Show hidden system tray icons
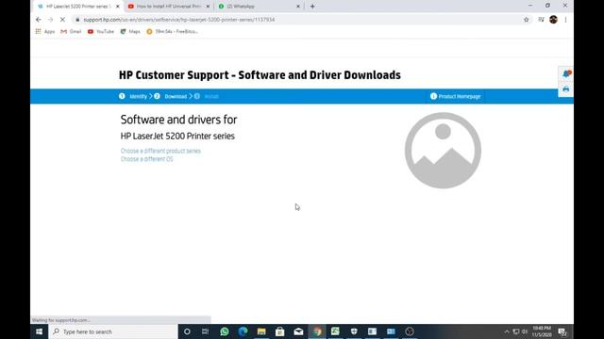604x339 pixels. [x=507, y=331]
